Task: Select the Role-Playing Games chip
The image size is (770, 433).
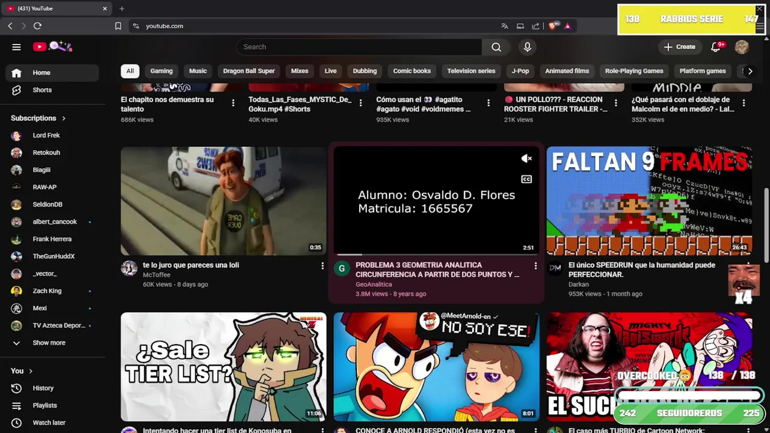Action: (634, 71)
